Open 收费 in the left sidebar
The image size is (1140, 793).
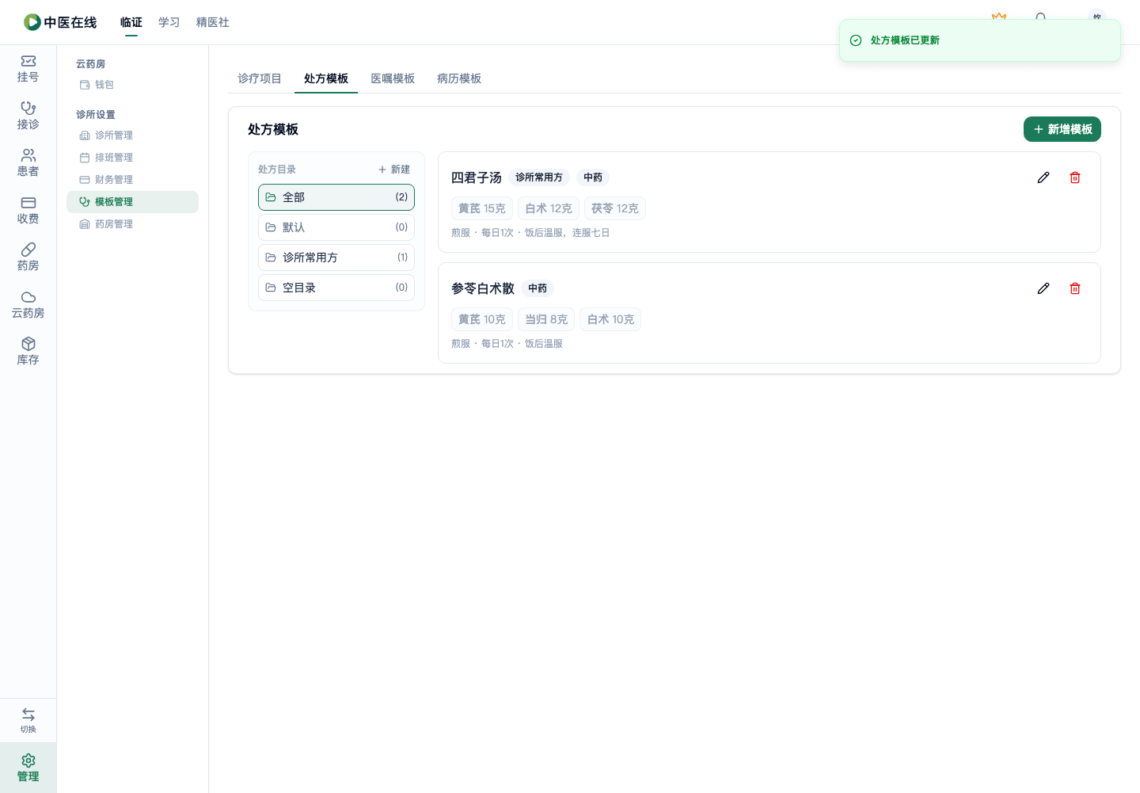click(28, 211)
